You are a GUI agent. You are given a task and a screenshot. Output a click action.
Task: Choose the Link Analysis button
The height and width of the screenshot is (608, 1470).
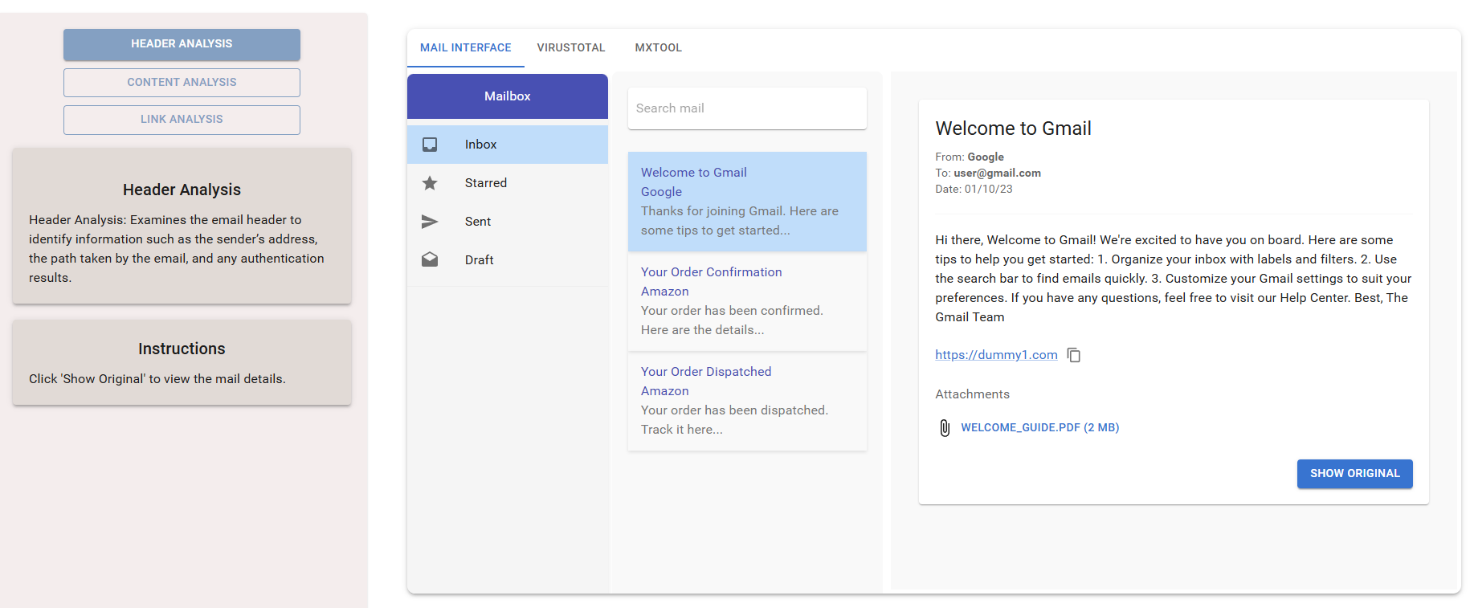tap(182, 120)
